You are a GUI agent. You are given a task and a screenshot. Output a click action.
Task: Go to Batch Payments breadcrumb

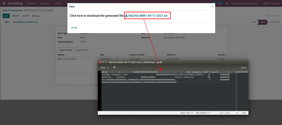click(x=12, y=10)
